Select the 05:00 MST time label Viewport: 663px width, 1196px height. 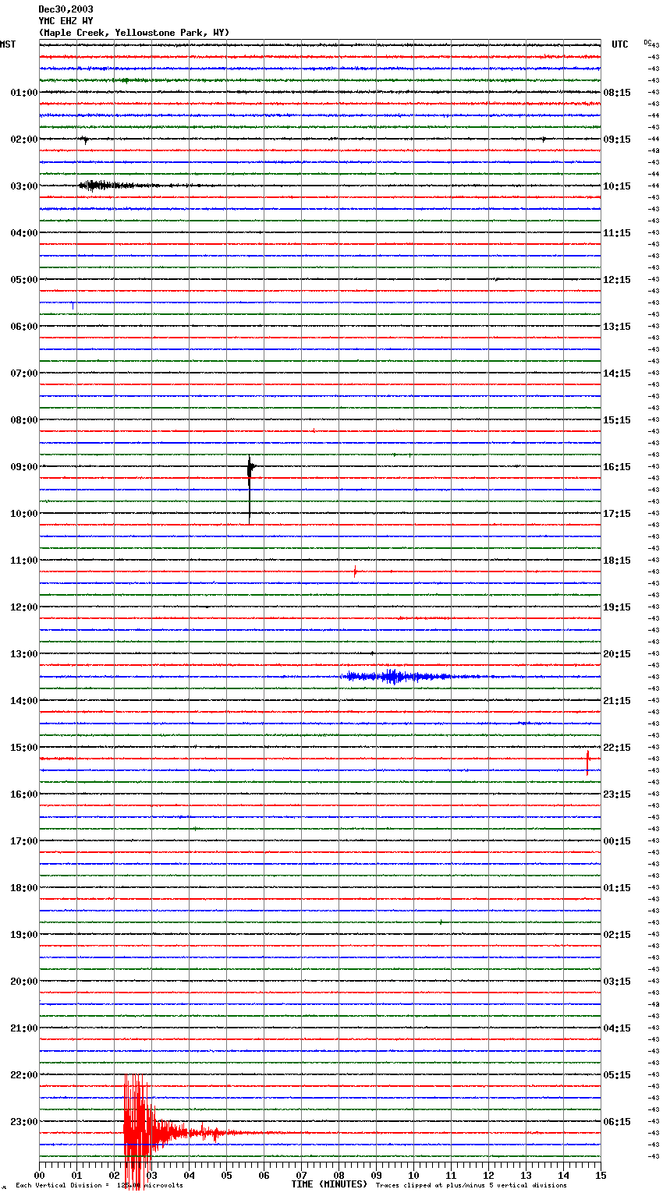click(23, 280)
